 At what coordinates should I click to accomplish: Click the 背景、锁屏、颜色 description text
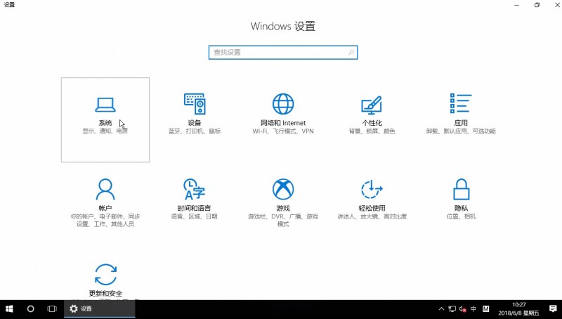point(372,131)
